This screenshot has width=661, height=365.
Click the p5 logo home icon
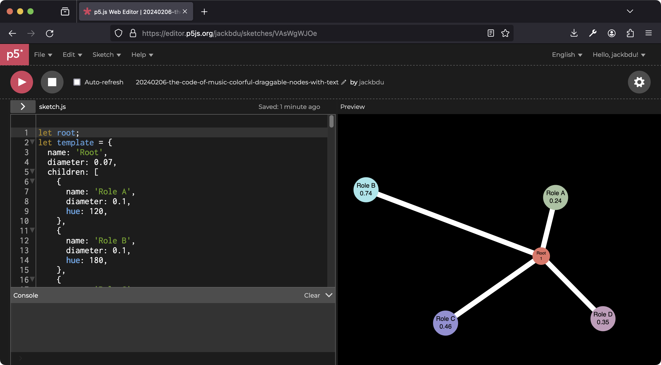point(14,54)
